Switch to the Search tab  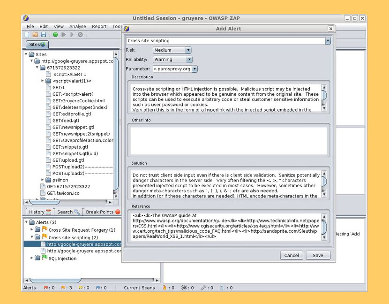pos(68,212)
